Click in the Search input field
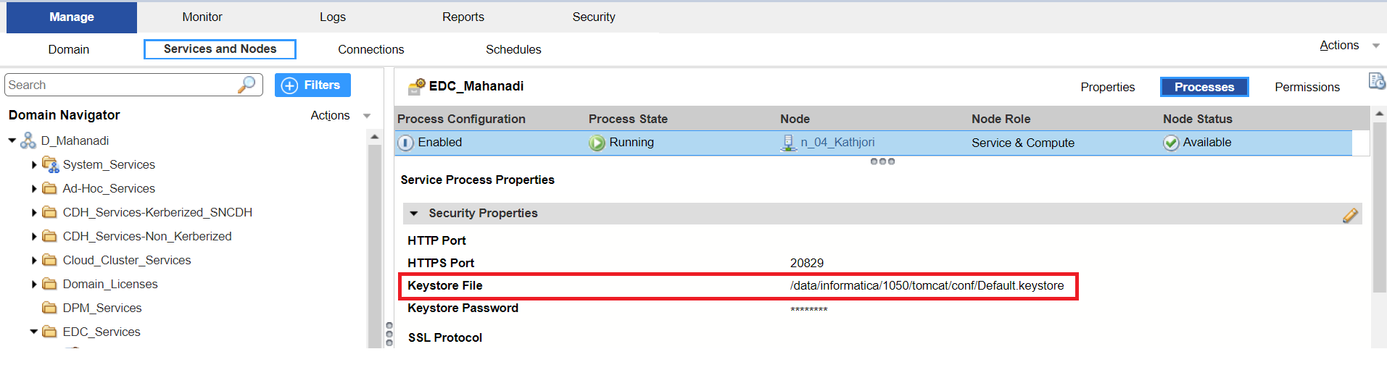 coord(122,85)
